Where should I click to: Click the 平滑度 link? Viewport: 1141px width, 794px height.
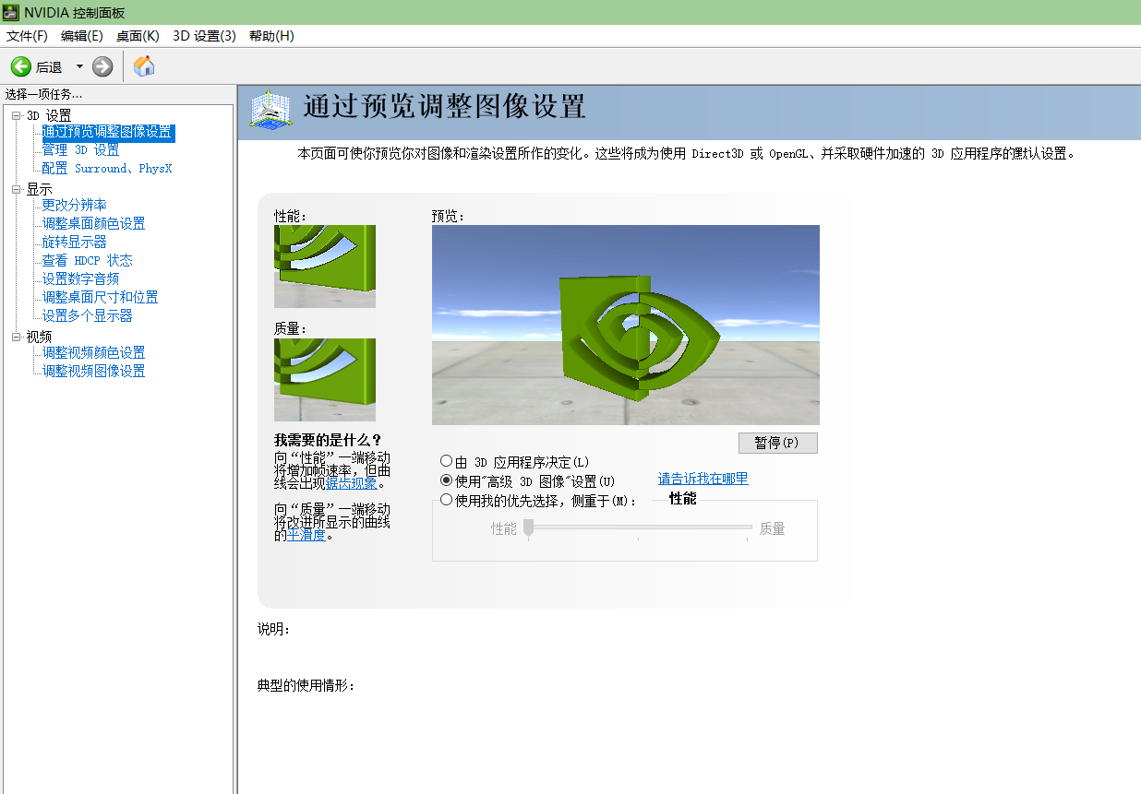[306, 535]
